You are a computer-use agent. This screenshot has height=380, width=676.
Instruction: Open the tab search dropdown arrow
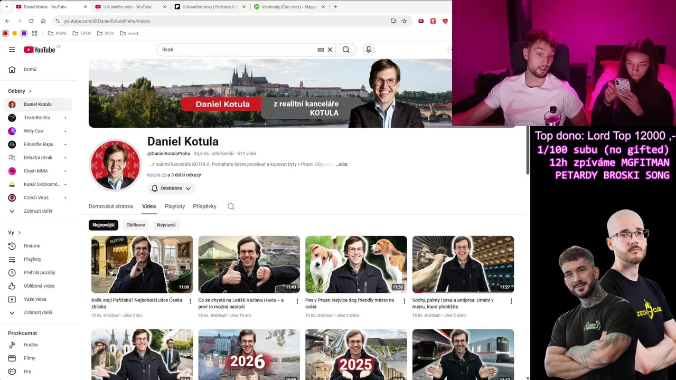(6, 7)
